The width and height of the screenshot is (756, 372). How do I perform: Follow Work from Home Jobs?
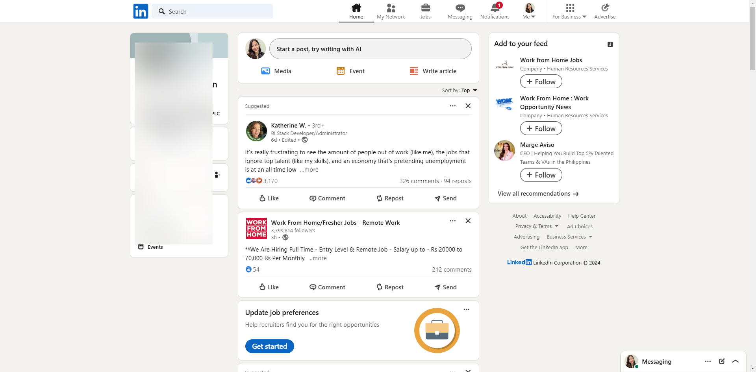click(x=541, y=81)
